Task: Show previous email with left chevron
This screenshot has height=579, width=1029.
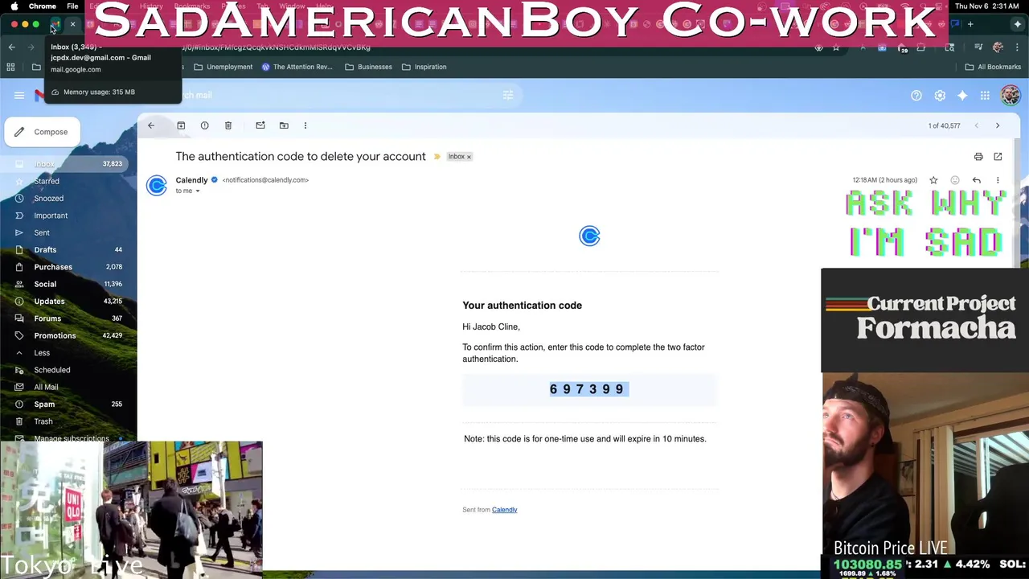Action: point(976,125)
